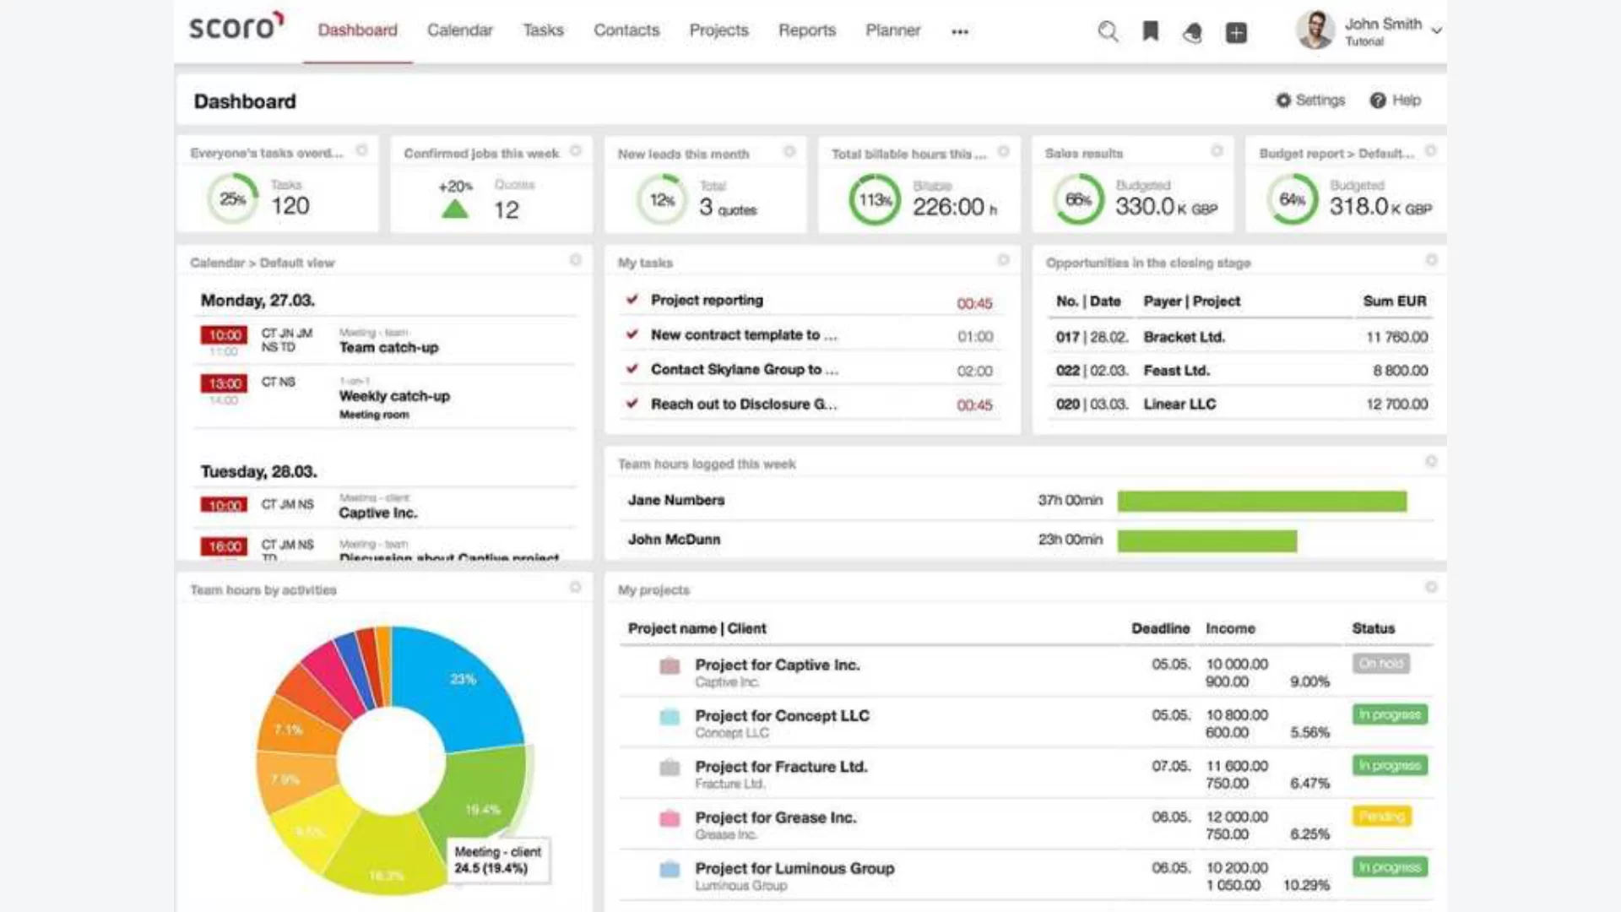The image size is (1621, 912).
Task: Click the search magnifier icon
Action: point(1108,32)
